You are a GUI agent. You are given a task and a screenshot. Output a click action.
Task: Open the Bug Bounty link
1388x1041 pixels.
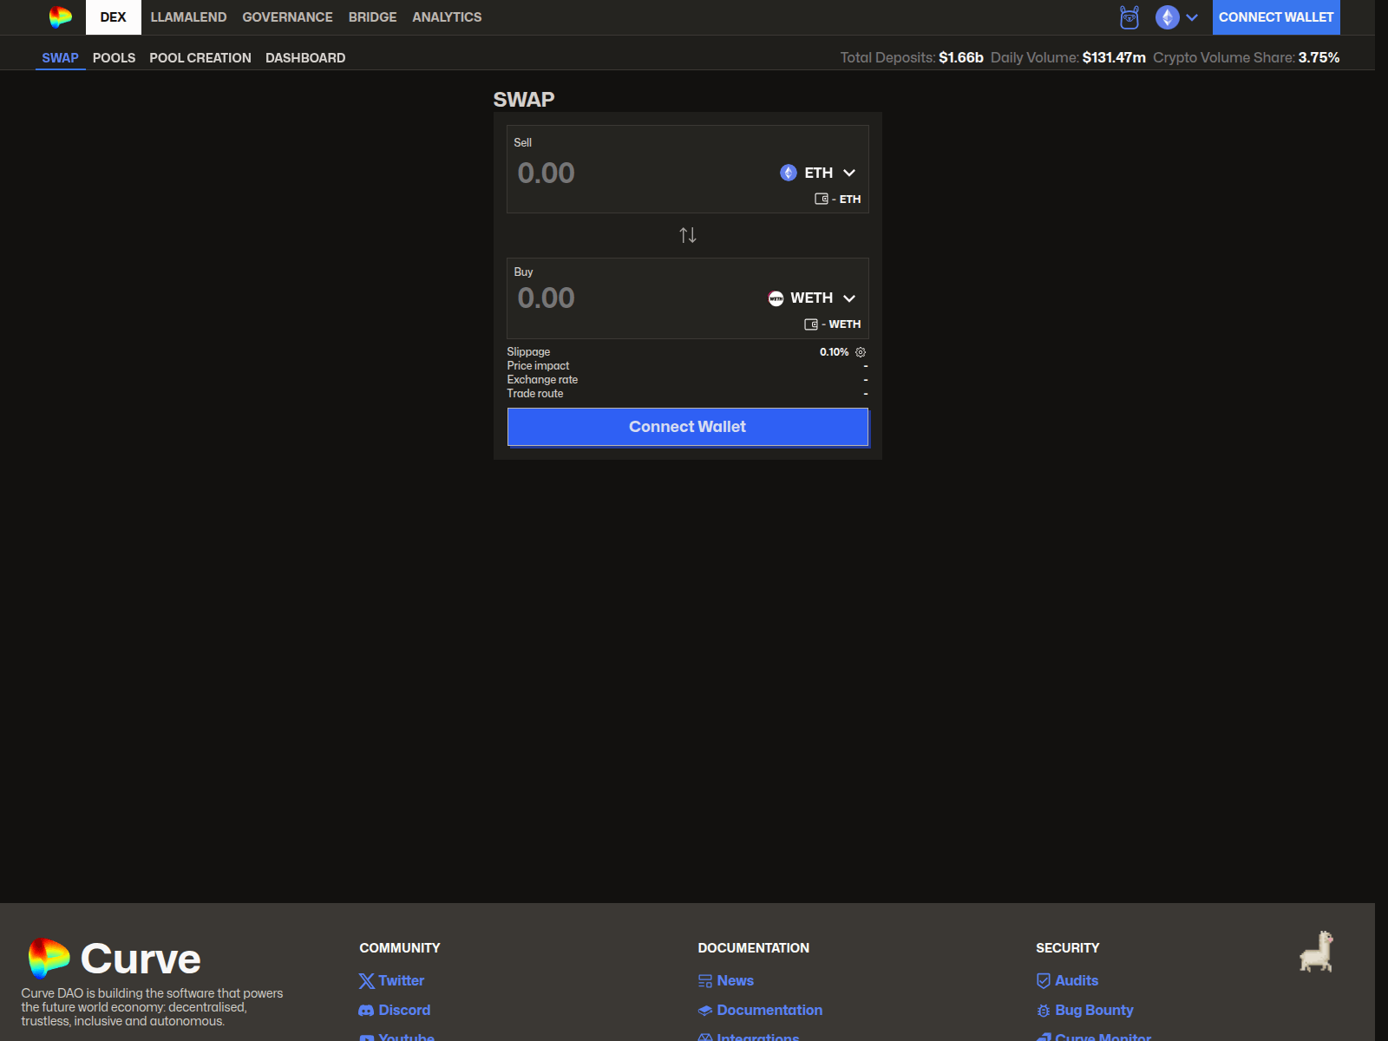point(1094,1010)
